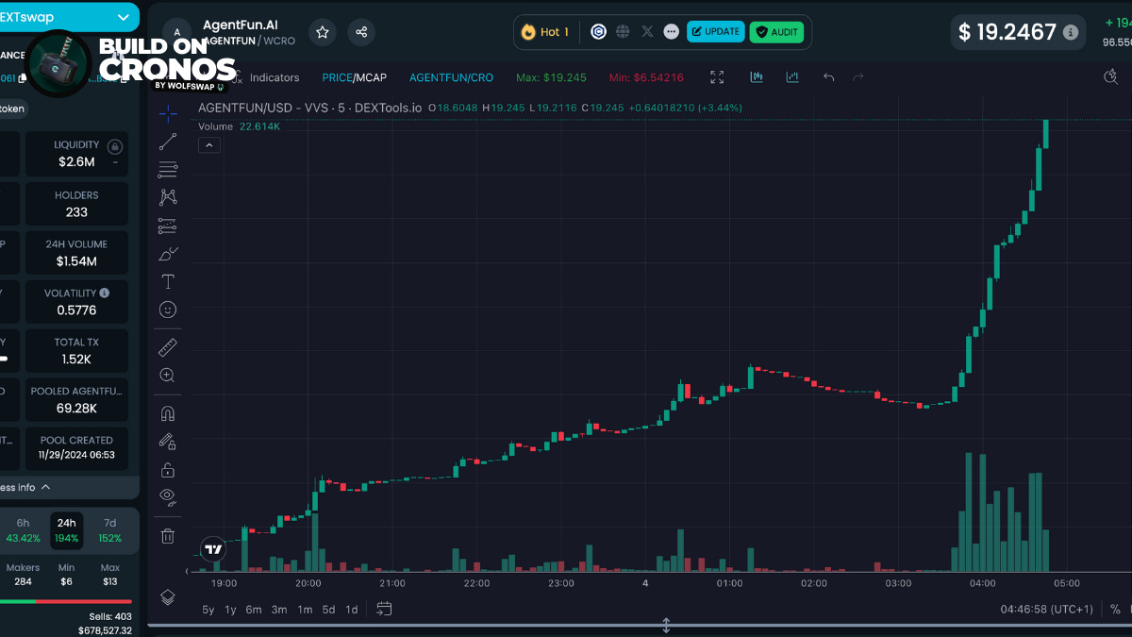The image size is (1132, 637).
Task: Set chart range to 3m
Action: 279,610
